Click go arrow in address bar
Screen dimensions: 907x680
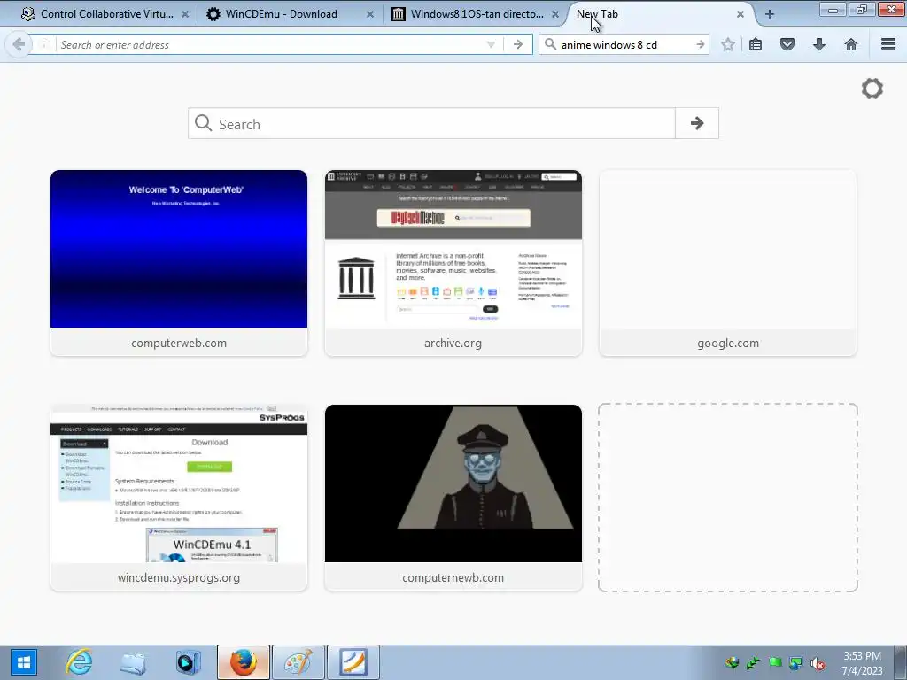[517, 44]
